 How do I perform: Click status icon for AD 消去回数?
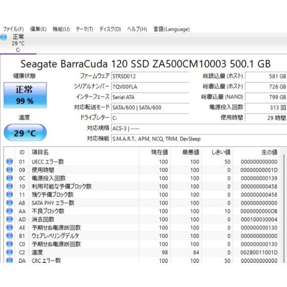pyautogui.click(x=9, y=219)
